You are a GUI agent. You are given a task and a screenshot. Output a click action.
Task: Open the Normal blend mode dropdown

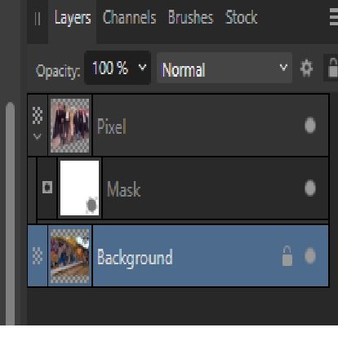pos(225,68)
